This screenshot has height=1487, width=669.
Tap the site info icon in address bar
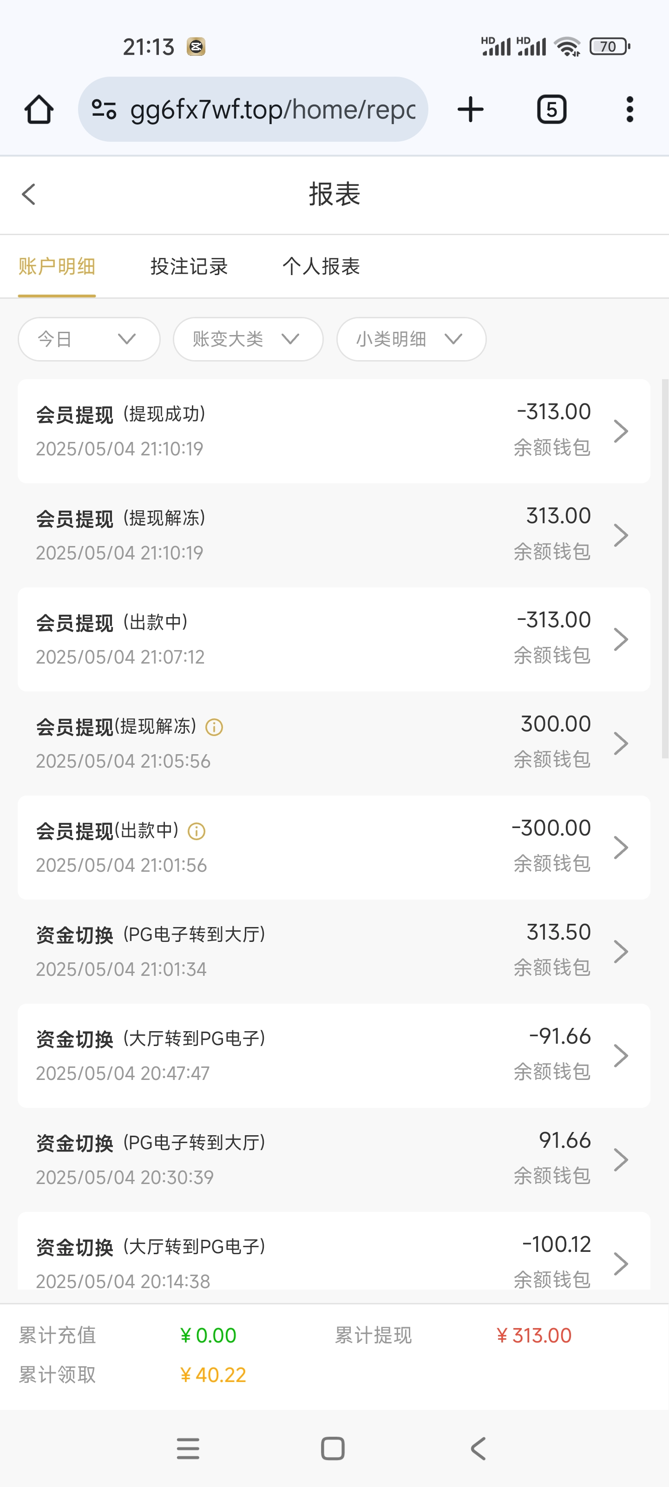pos(104,109)
